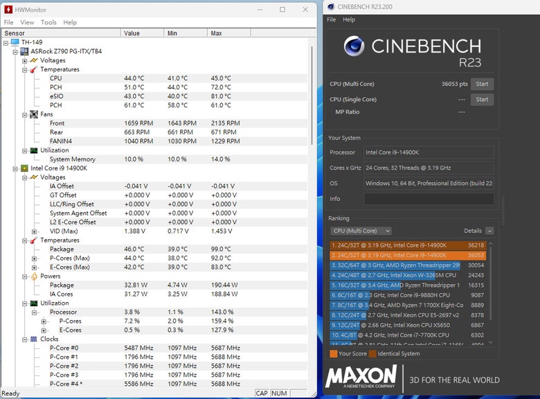Image resolution: width=540 pixels, height=399 pixels.
Task: Collapse the Clocks node
Action: click(x=24, y=339)
